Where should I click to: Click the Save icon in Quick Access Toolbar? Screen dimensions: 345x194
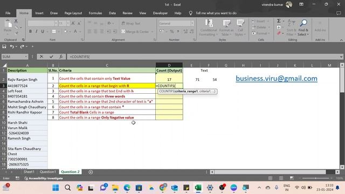[x=4, y=46]
